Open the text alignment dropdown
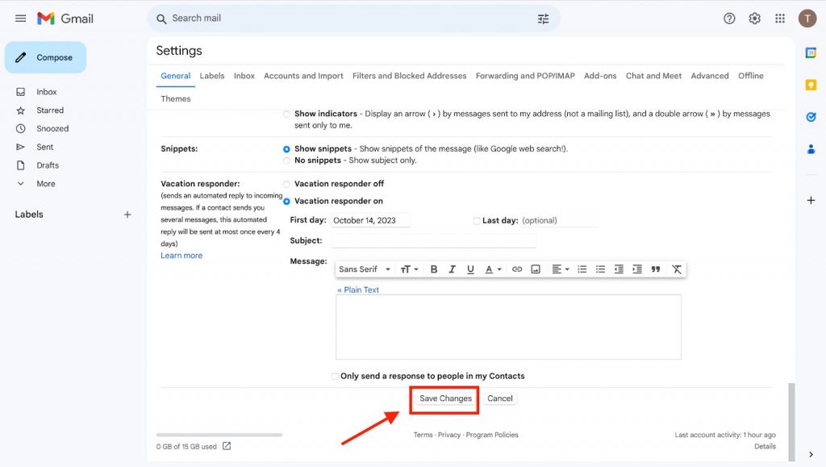This screenshot has width=826, height=467. (560, 269)
